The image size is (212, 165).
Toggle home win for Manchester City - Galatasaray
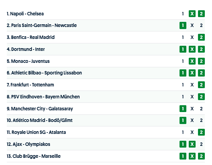tap(183, 109)
